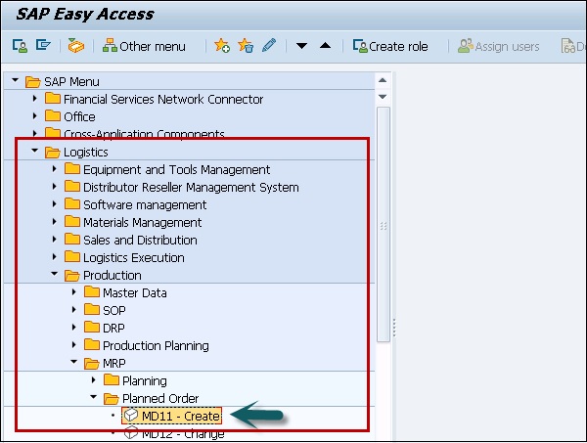This screenshot has height=443, width=587.
Task: Click the Change favorites pencil icon
Action: [x=269, y=46]
